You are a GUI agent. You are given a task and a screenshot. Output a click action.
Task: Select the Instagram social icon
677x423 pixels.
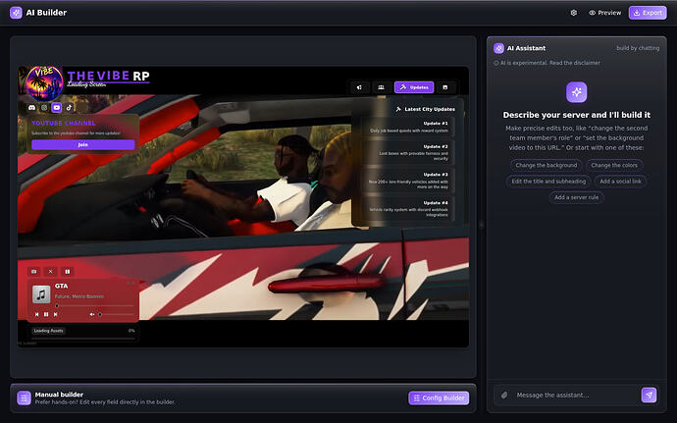(44, 108)
